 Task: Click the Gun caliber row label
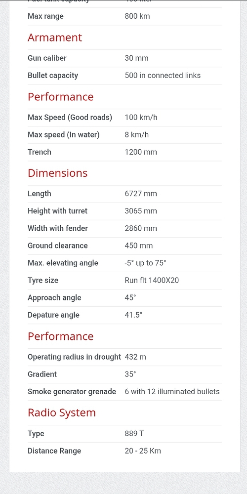click(x=47, y=58)
